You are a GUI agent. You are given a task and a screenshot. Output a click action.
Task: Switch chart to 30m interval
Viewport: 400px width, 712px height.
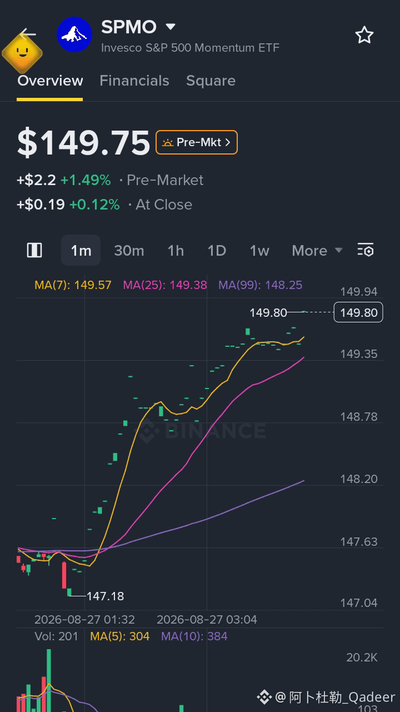(129, 251)
